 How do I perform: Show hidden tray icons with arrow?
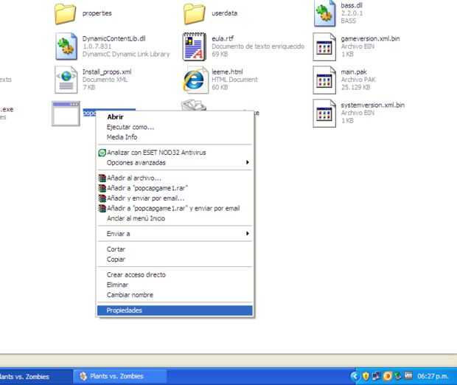tap(355, 376)
